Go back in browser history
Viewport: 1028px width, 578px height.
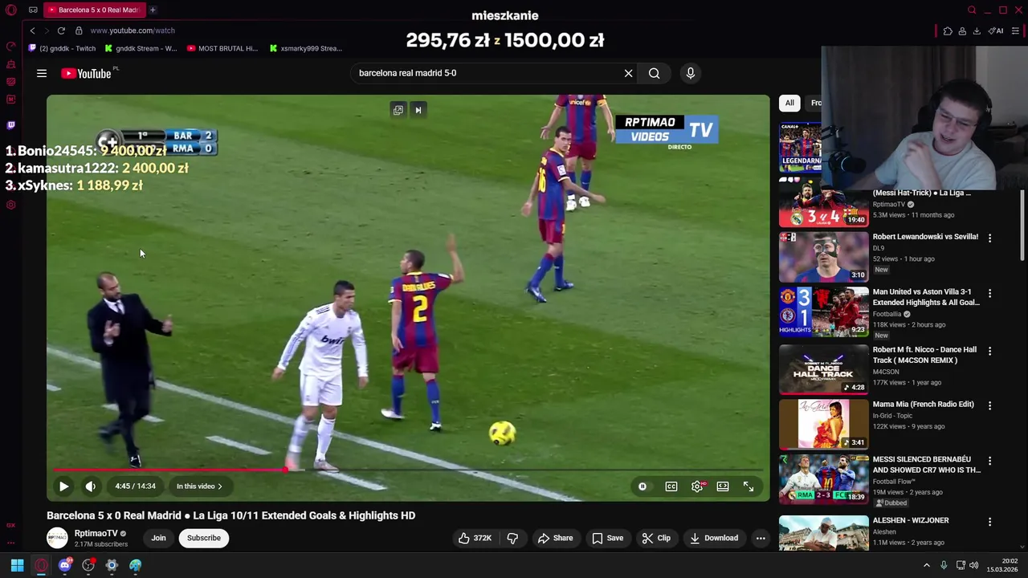(x=32, y=31)
